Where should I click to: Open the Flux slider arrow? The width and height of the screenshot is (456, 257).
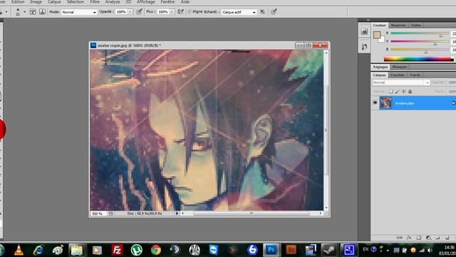pyautogui.click(x=172, y=12)
